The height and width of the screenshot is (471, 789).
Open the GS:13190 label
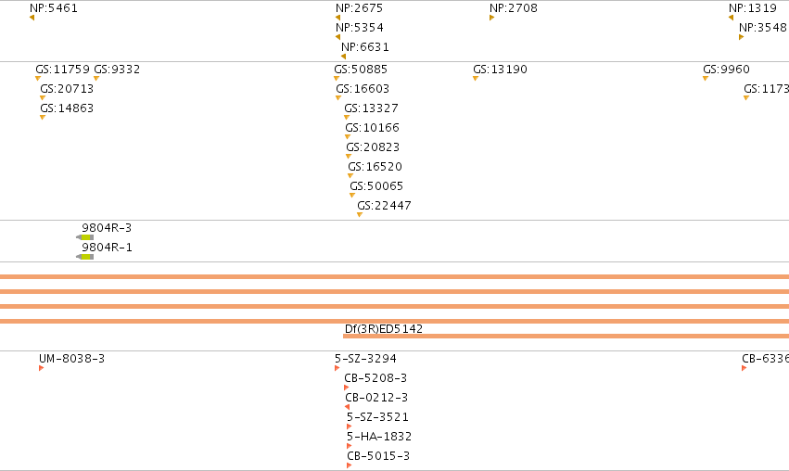tap(500, 69)
